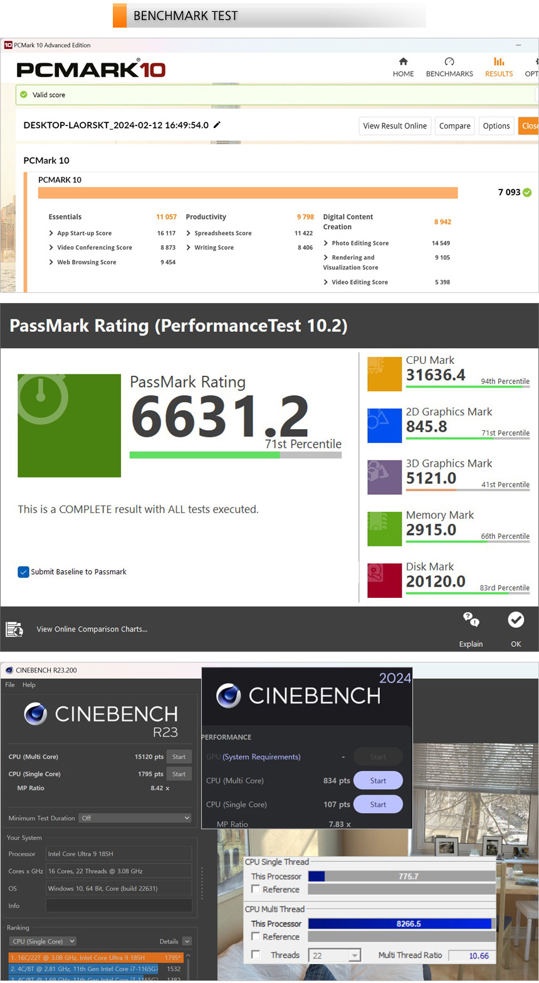
Task: Click the online comparison charts icon
Action: (14, 629)
